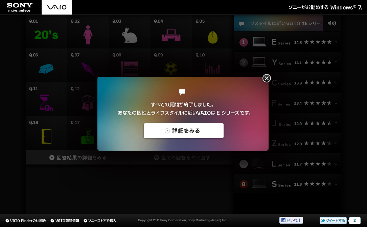The width and height of the screenshot is (367, 227).
Task: Expand the S Series ranking row
Action: 287,184
